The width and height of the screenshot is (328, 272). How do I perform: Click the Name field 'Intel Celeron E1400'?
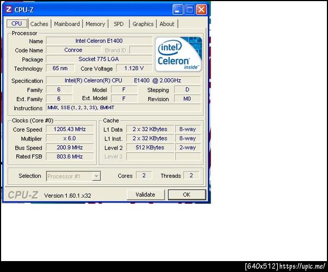click(x=99, y=41)
